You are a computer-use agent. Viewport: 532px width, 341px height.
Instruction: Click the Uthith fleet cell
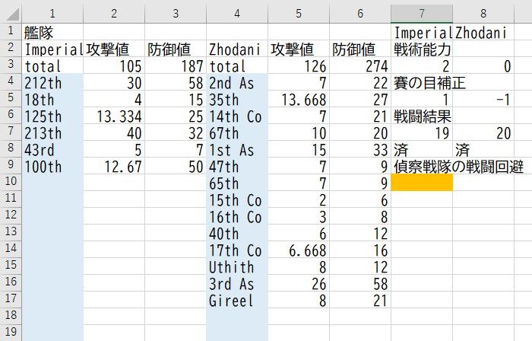237,266
